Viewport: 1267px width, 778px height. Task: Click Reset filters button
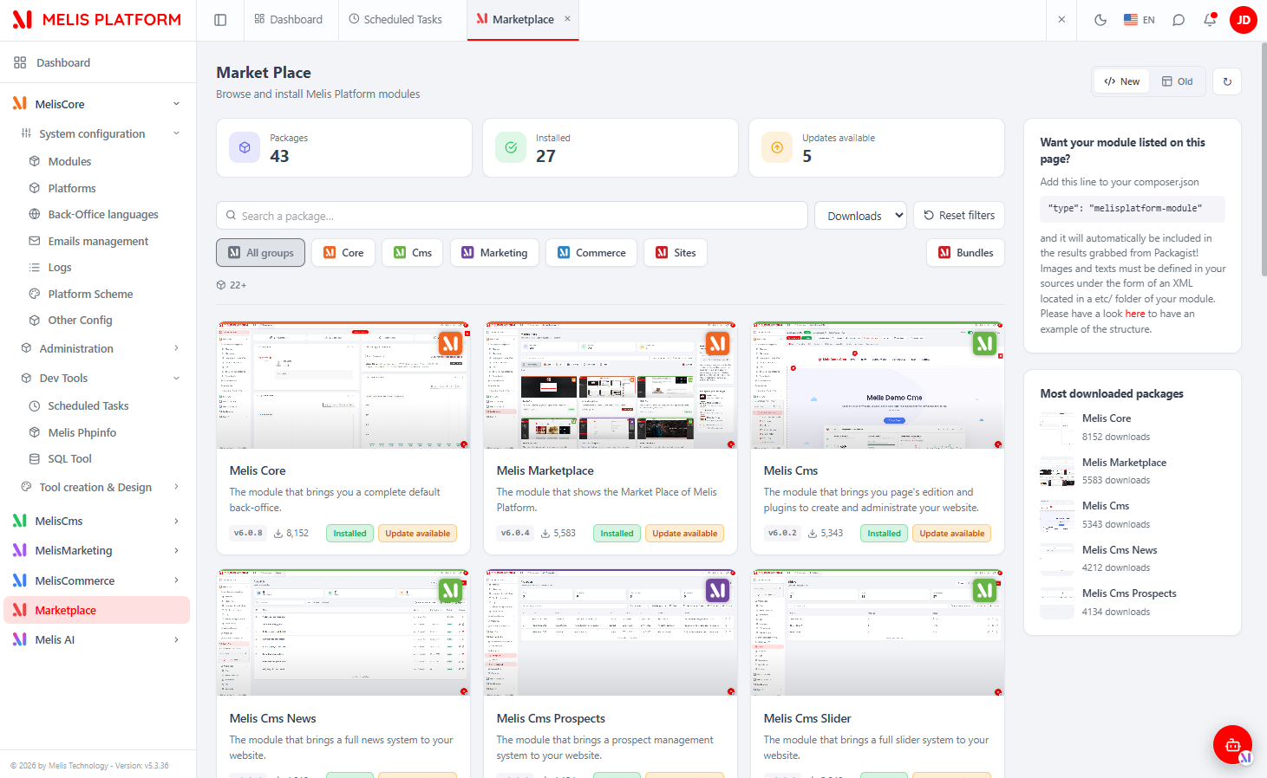[959, 216]
